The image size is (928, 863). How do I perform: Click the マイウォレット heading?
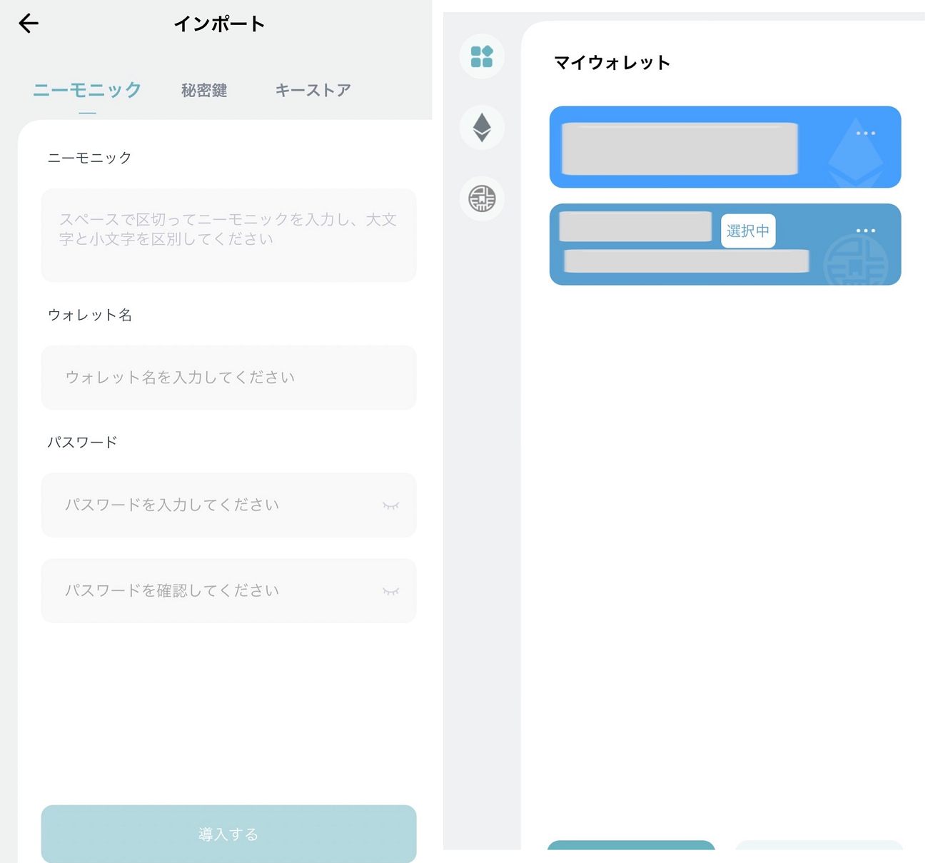(612, 63)
